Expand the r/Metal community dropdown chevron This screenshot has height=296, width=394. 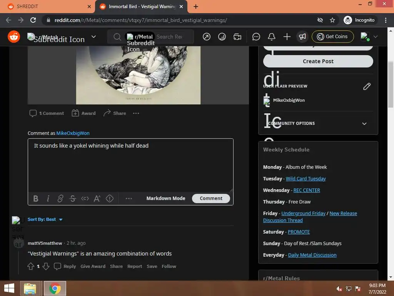pos(93,37)
